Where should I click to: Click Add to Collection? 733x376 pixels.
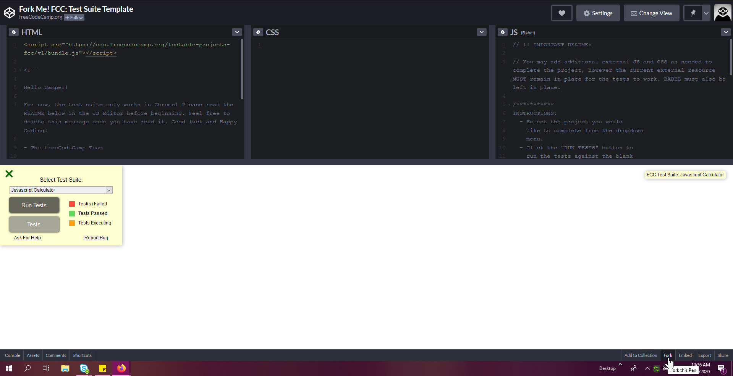tap(641, 355)
